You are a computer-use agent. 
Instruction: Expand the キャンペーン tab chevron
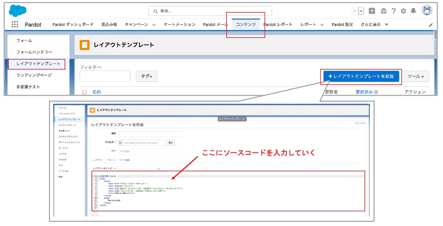[154, 25]
